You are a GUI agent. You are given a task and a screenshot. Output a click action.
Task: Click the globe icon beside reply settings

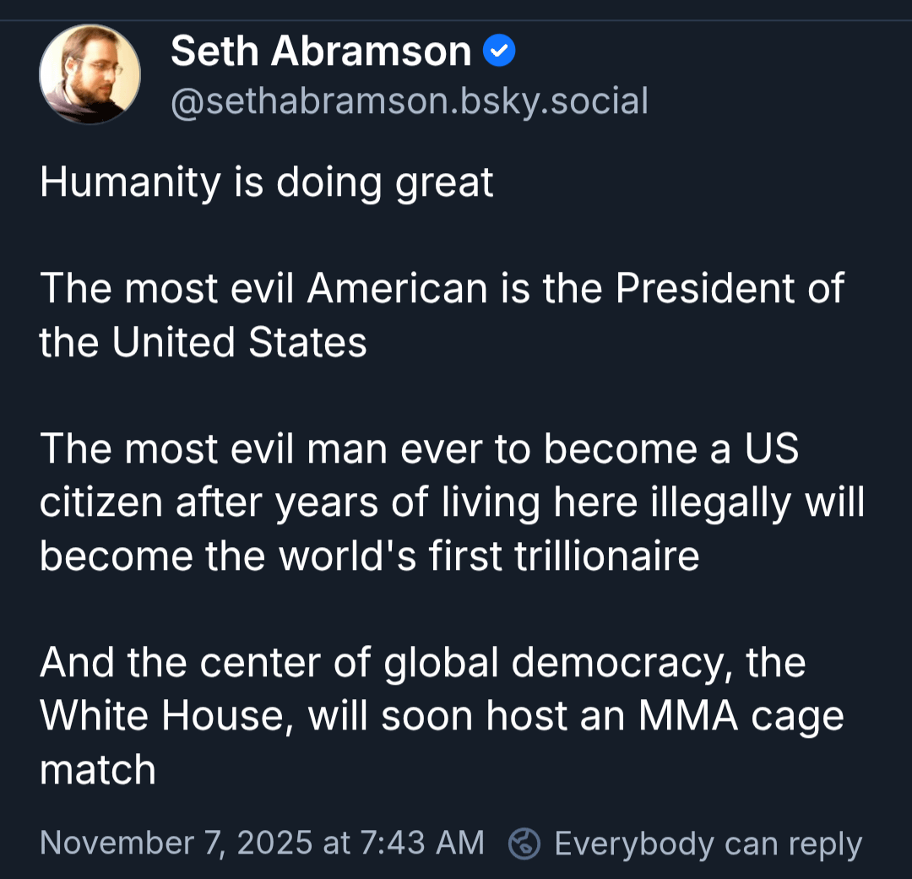point(524,844)
